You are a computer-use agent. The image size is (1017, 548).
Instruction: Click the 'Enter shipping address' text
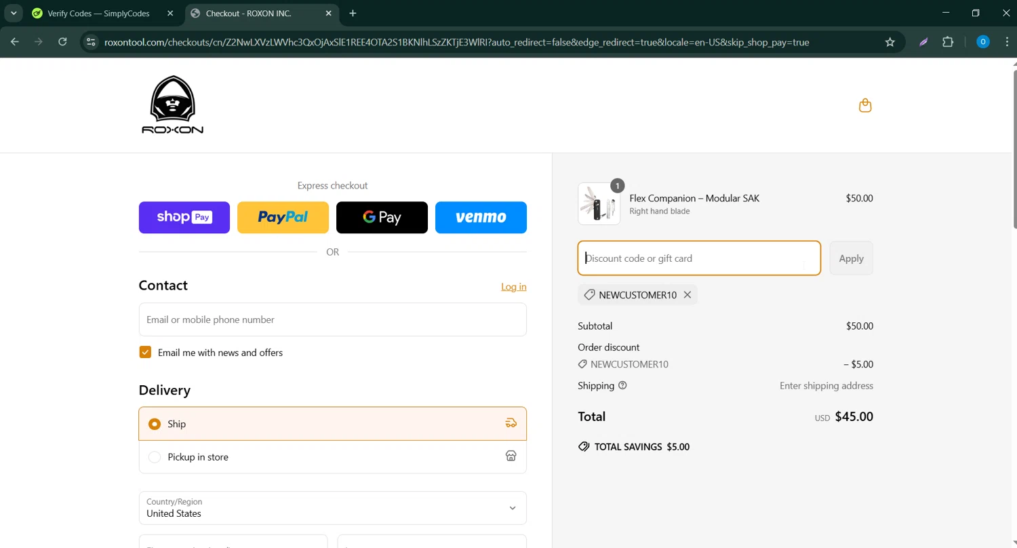[826, 385]
